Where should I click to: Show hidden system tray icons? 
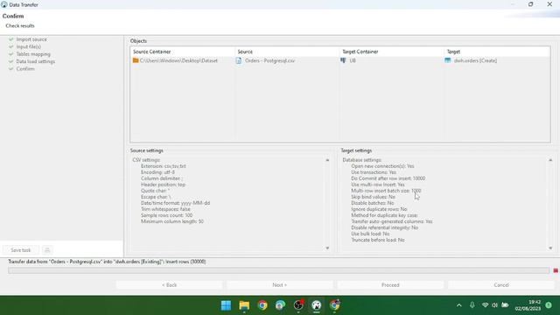click(458, 305)
